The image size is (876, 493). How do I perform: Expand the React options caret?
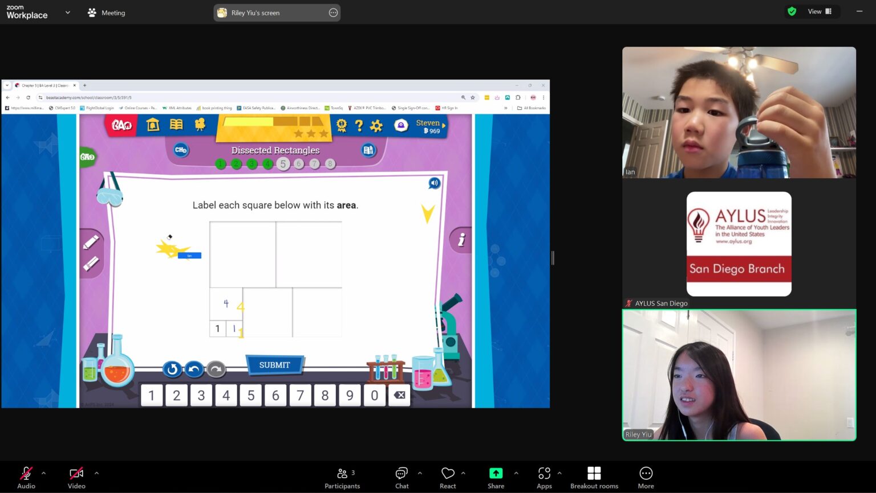point(463,473)
